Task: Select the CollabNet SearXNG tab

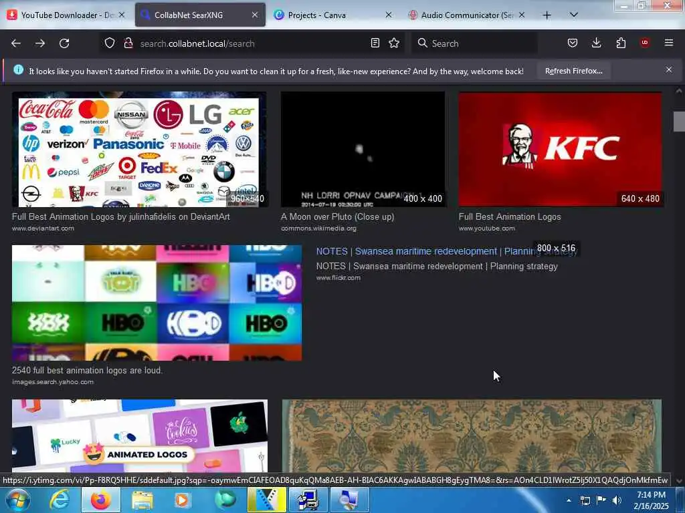Action: [x=200, y=15]
